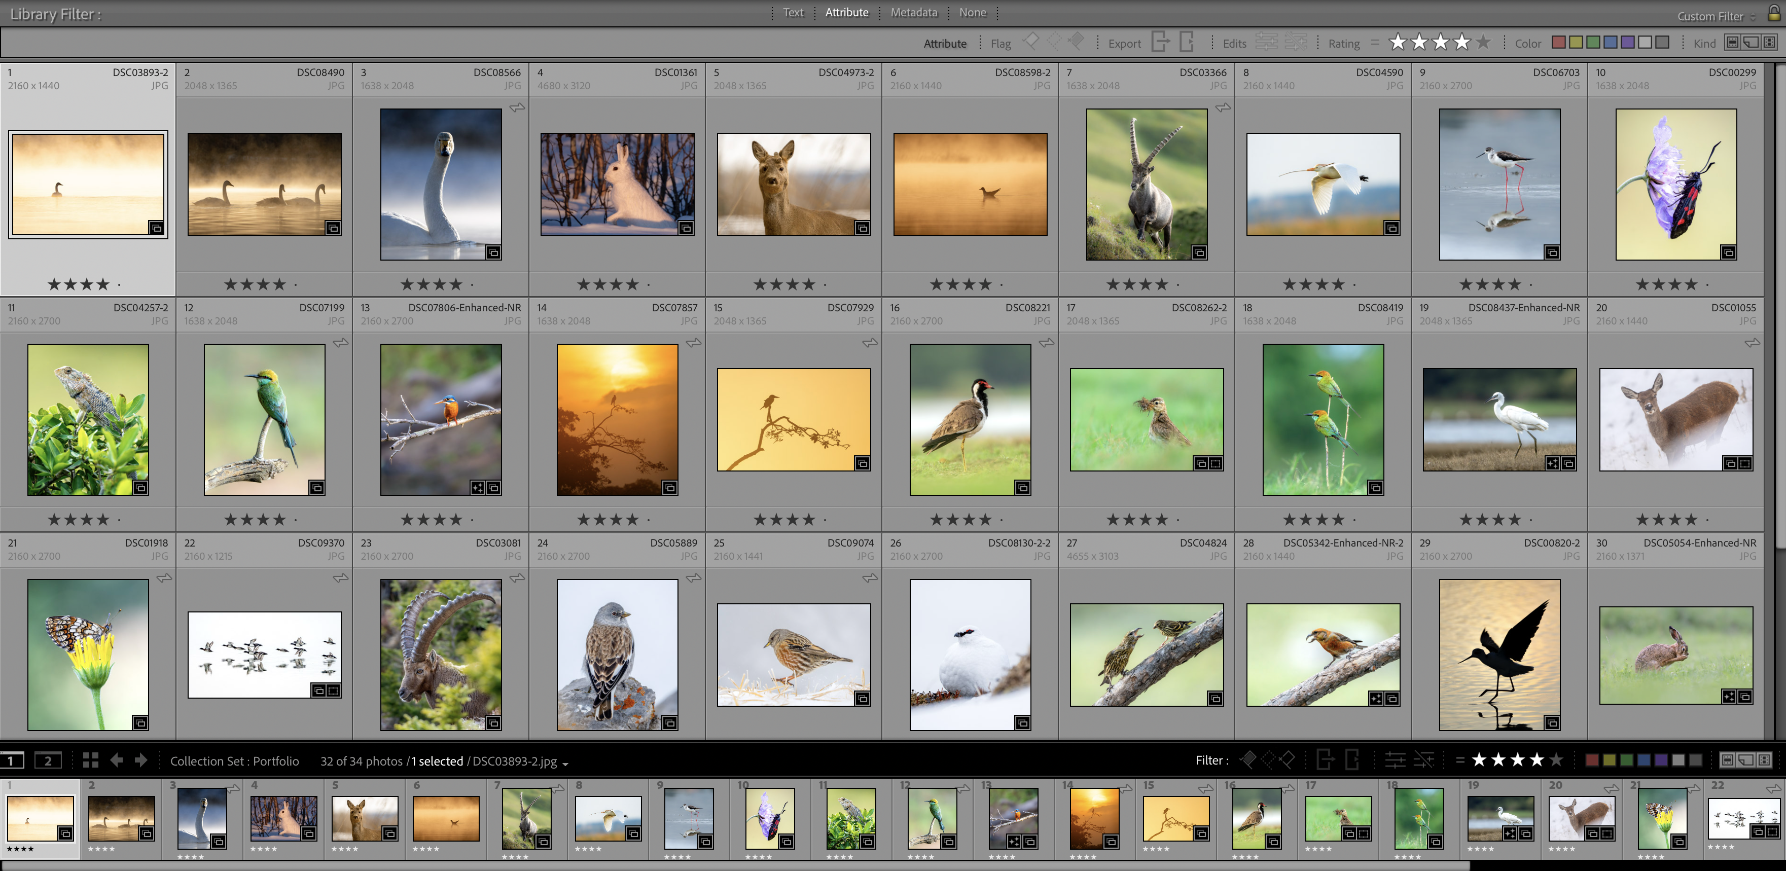Click the None filter option
This screenshot has height=871, width=1786.
(x=972, y=13)
